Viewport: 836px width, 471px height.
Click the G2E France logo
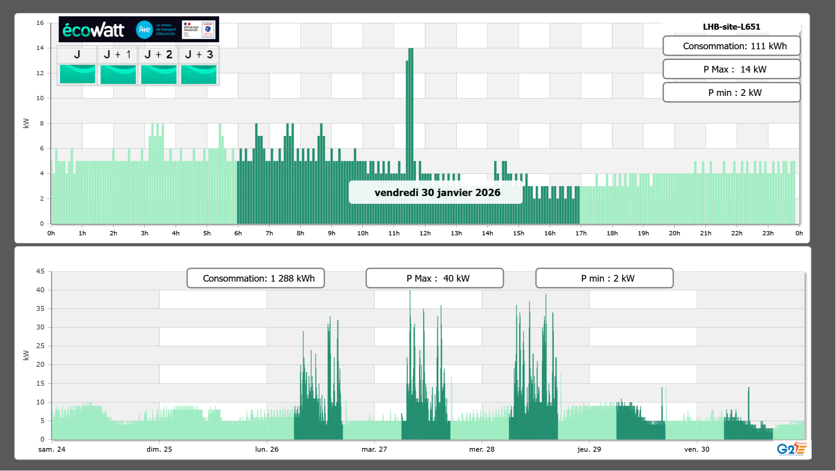792,449
